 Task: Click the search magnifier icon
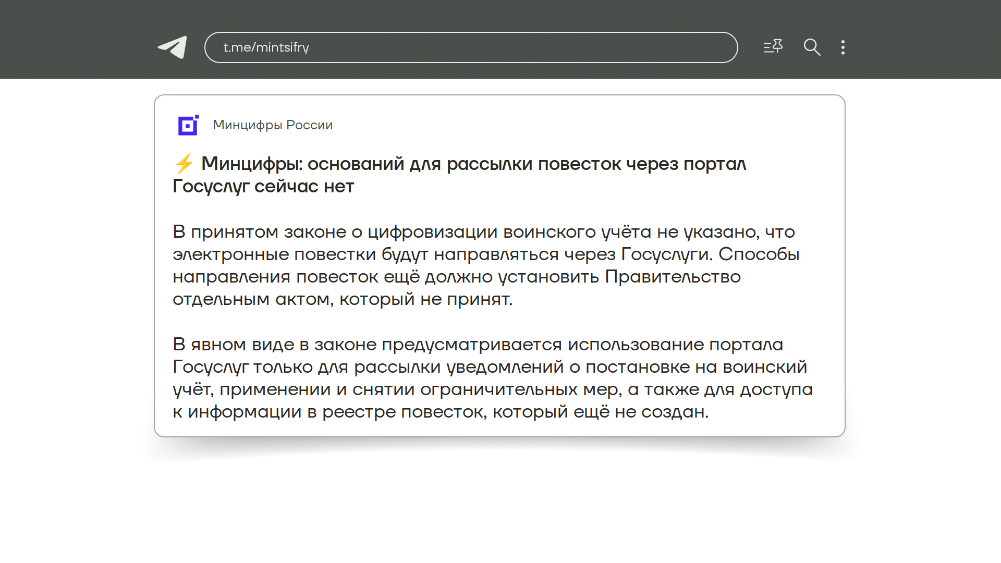(x=812, y=47)
